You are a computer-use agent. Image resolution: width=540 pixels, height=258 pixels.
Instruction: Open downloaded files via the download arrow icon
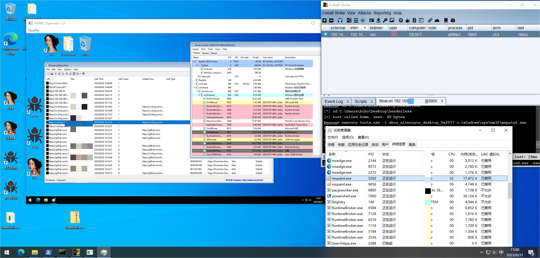tap(378, 20)
